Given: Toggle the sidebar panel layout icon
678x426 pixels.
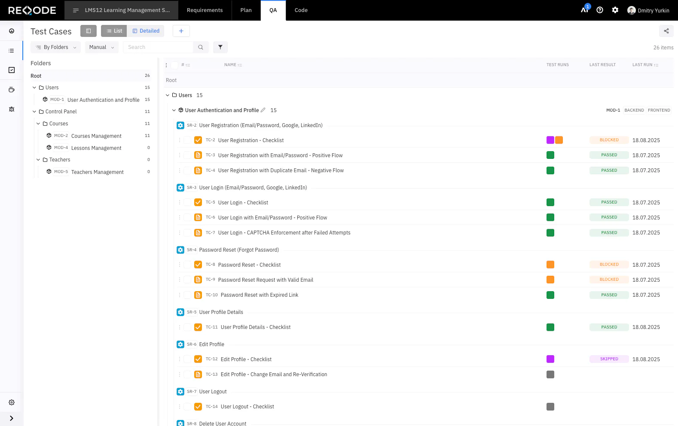Looking at the screenshot, I should pos(89,31).
